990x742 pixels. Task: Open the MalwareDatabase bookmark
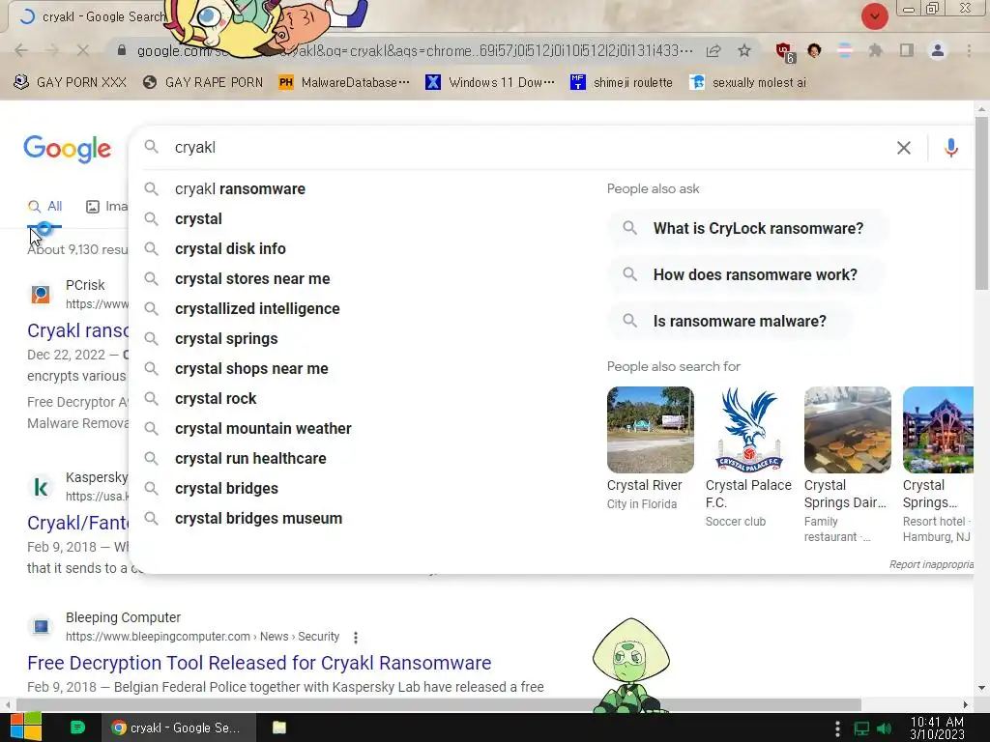pyautogui.click(x=344, y=82)
